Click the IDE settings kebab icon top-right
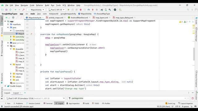This screenshot has width=198, height=111. pos(192,10)
